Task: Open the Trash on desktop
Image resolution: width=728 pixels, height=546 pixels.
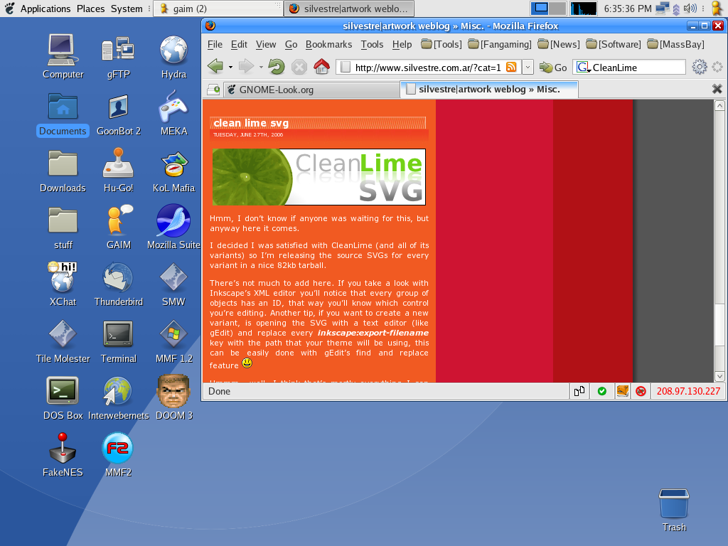Action: tap(674, 510)
